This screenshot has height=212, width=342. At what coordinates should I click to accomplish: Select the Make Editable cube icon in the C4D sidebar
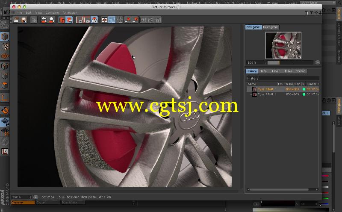[5, 36]
